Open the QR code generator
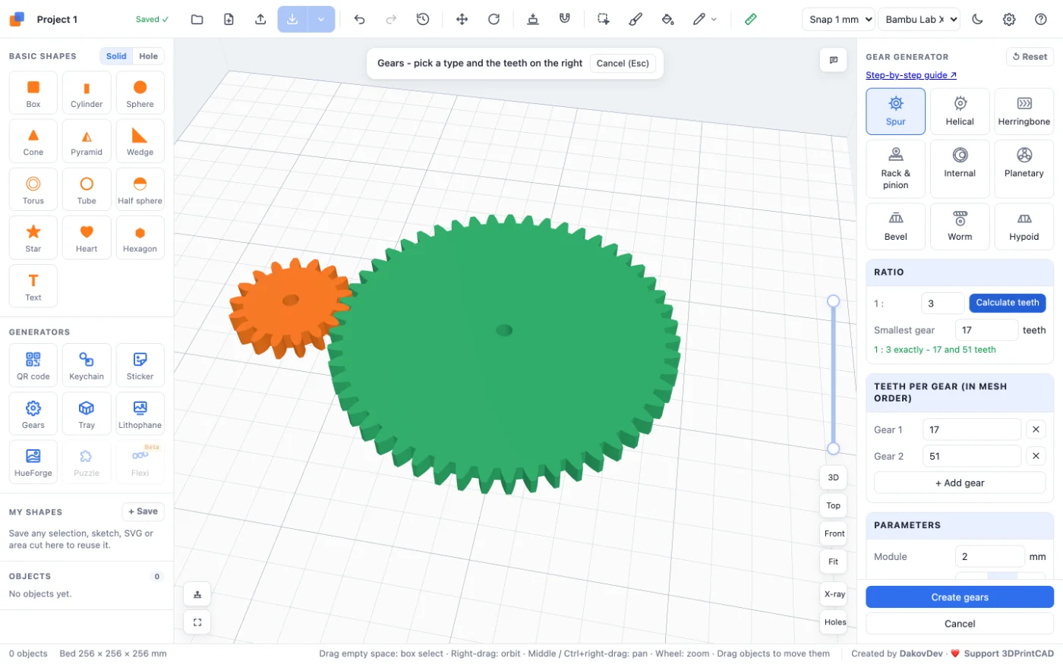This screenshot has height=664, width=1063. (x=33, y=365)
